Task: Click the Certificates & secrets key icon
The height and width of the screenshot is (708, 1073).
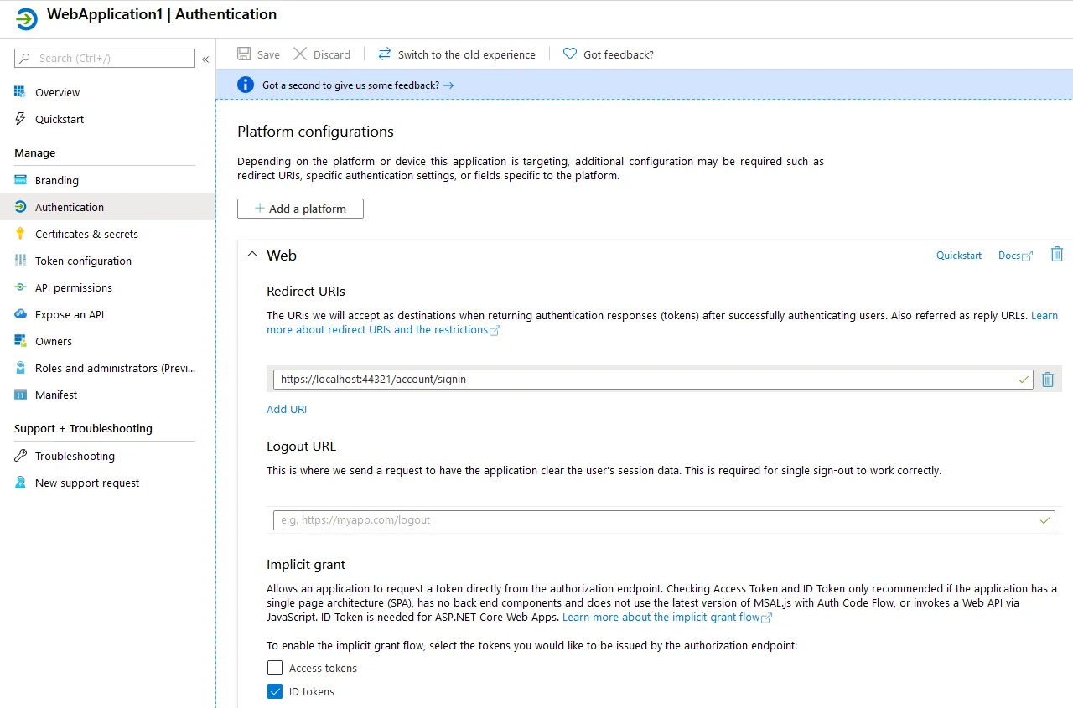Action: tap(20, 234)
